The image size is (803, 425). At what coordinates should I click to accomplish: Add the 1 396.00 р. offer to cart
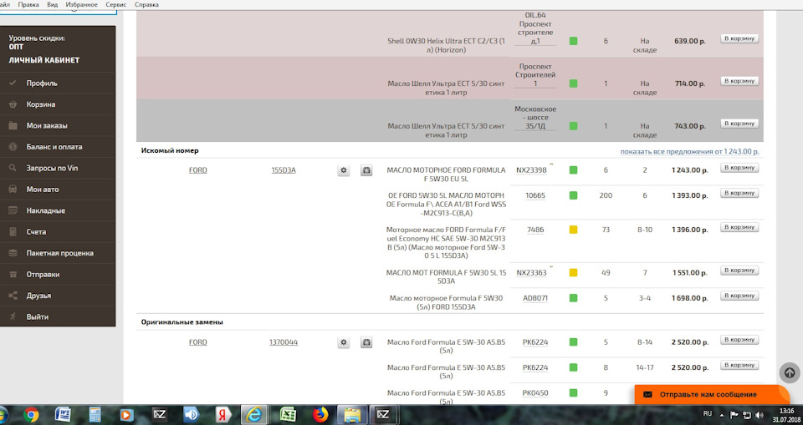739,227
